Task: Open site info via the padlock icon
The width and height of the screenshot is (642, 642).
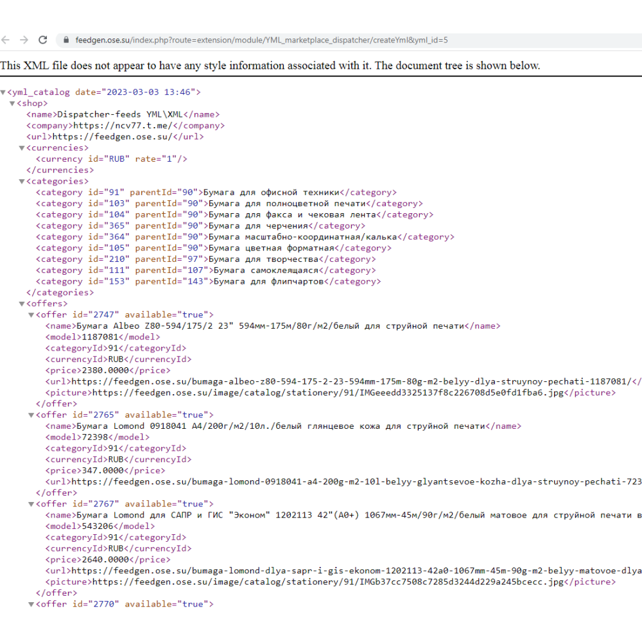Action: 65,40
